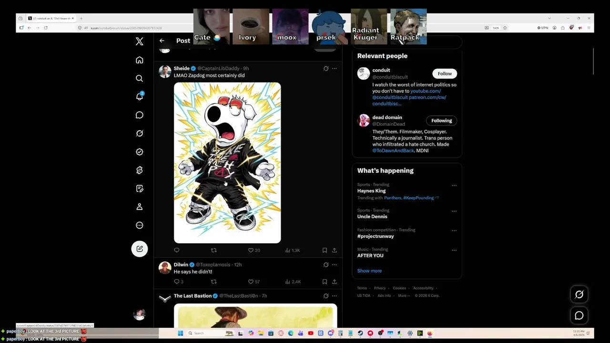The width and height of the screenshot is (610, 343).
Task: Like Dilwin's post with 57 likes
Action: [x=254, y=282]
